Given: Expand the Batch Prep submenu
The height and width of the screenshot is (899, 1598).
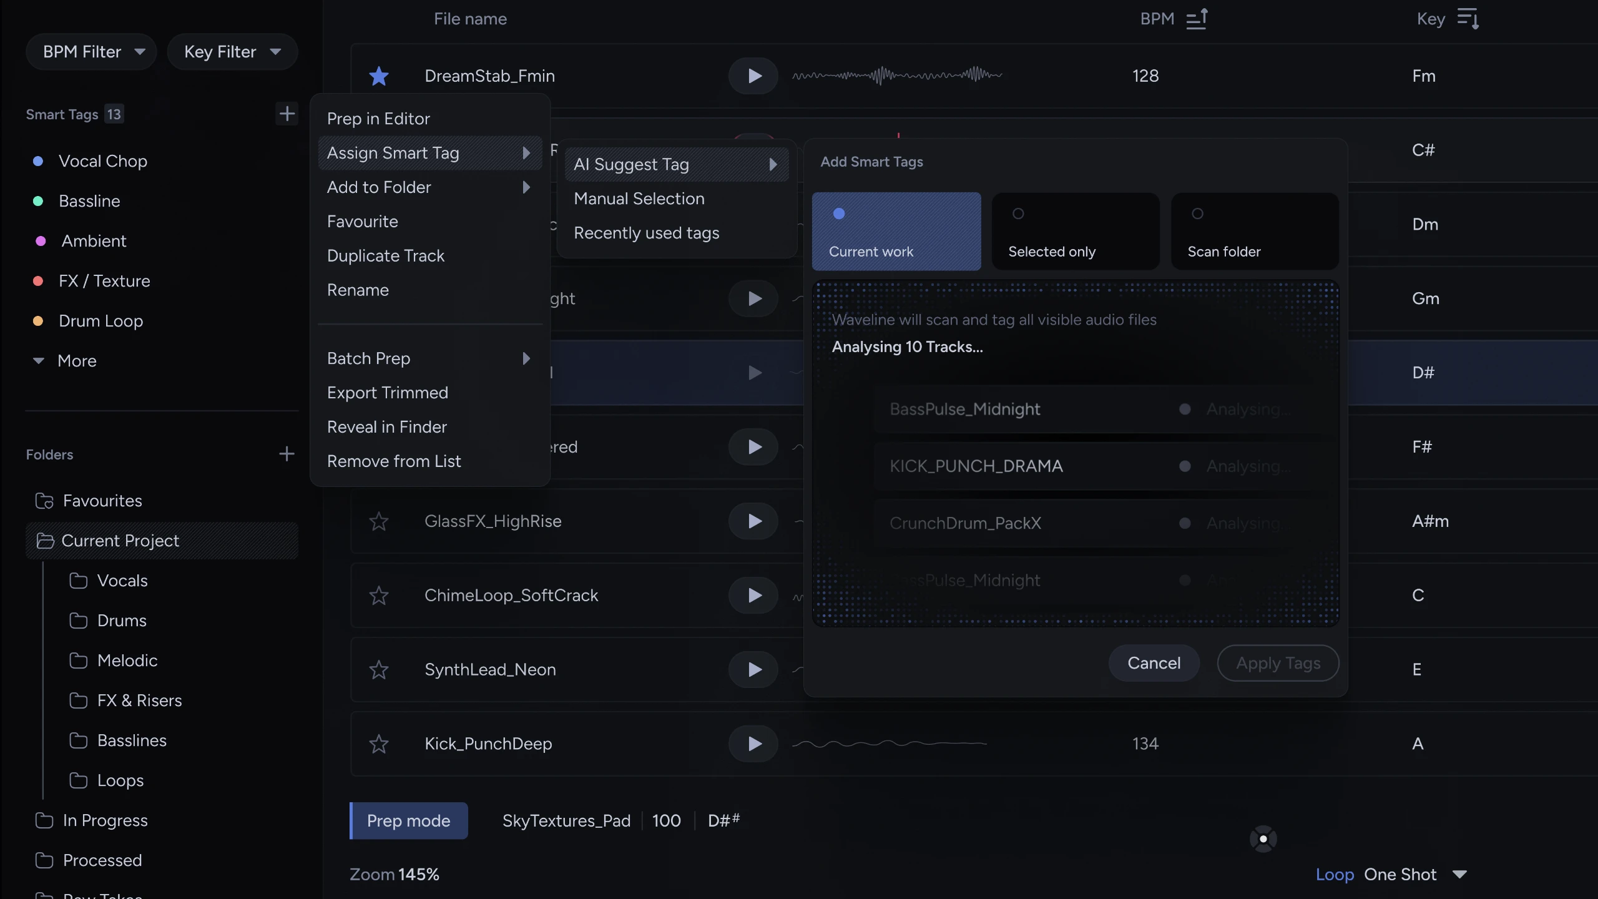Looking at the screenshot, I should click(x=430, y=358).
